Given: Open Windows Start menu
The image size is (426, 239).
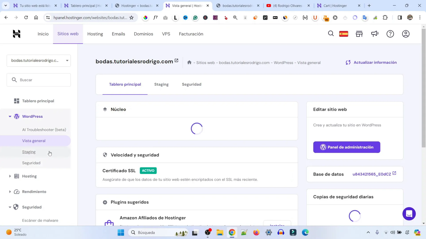Looking at the screenshot, I should click(x=121, y=232).
